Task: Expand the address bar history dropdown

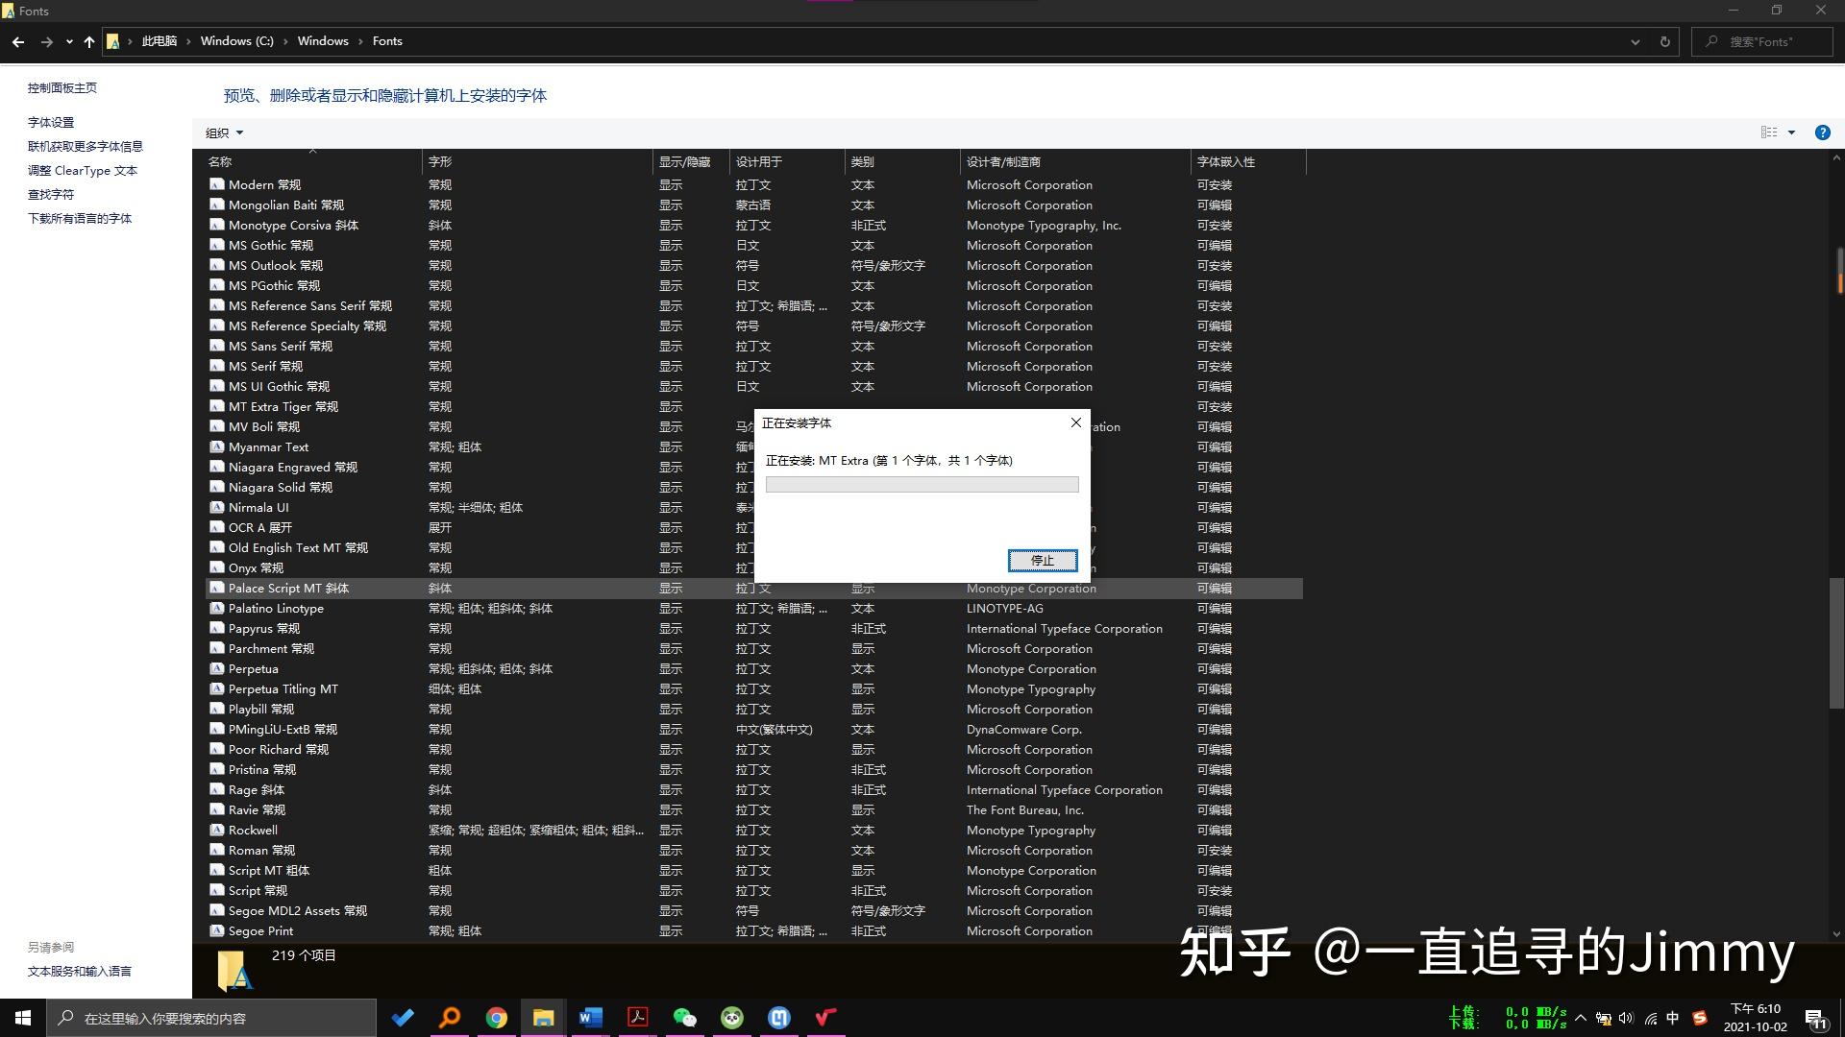Action: tap(1635, 41)
